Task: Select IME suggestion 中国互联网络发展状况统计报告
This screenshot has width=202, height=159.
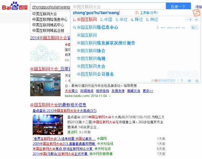Action: click(x=106, y=43)
